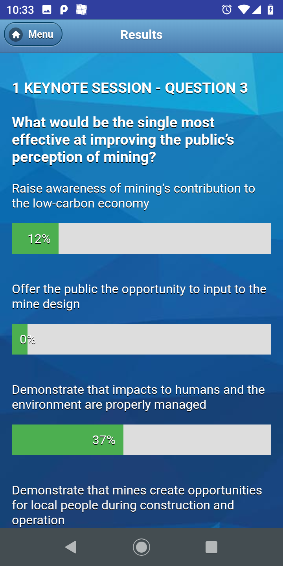The width and height of the screenshot is (283, 566).
Task: Tap the impacts properly managed answer text
Action: [138, 397]
